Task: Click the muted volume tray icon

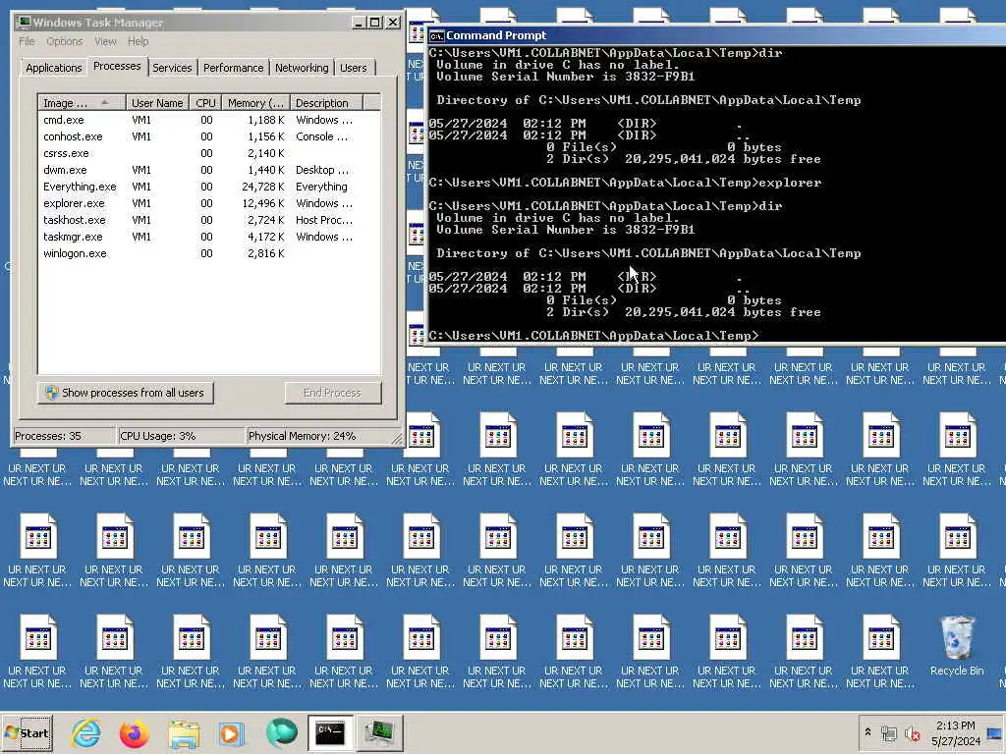Action: [x=913, y=732]
